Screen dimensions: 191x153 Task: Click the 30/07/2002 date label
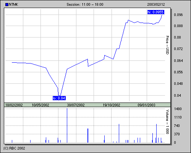(x=76, y=105)
